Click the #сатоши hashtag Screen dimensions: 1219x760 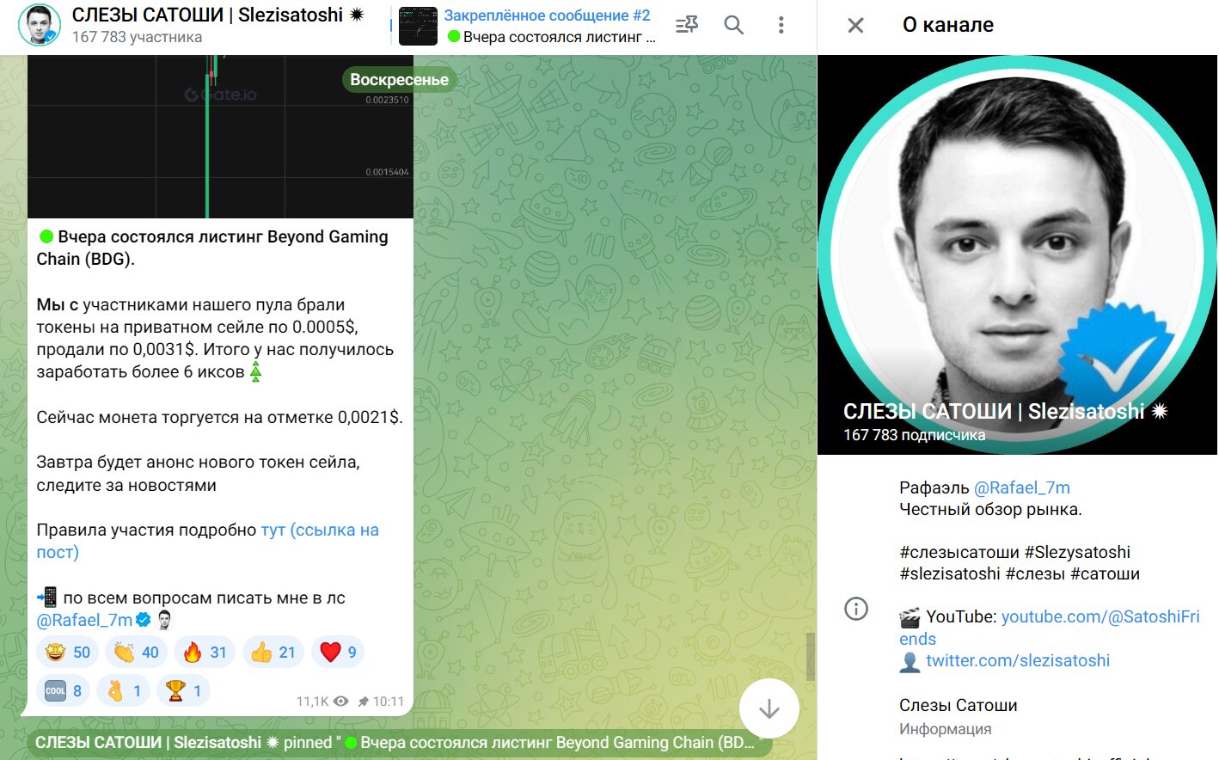tap(1105, 573)
